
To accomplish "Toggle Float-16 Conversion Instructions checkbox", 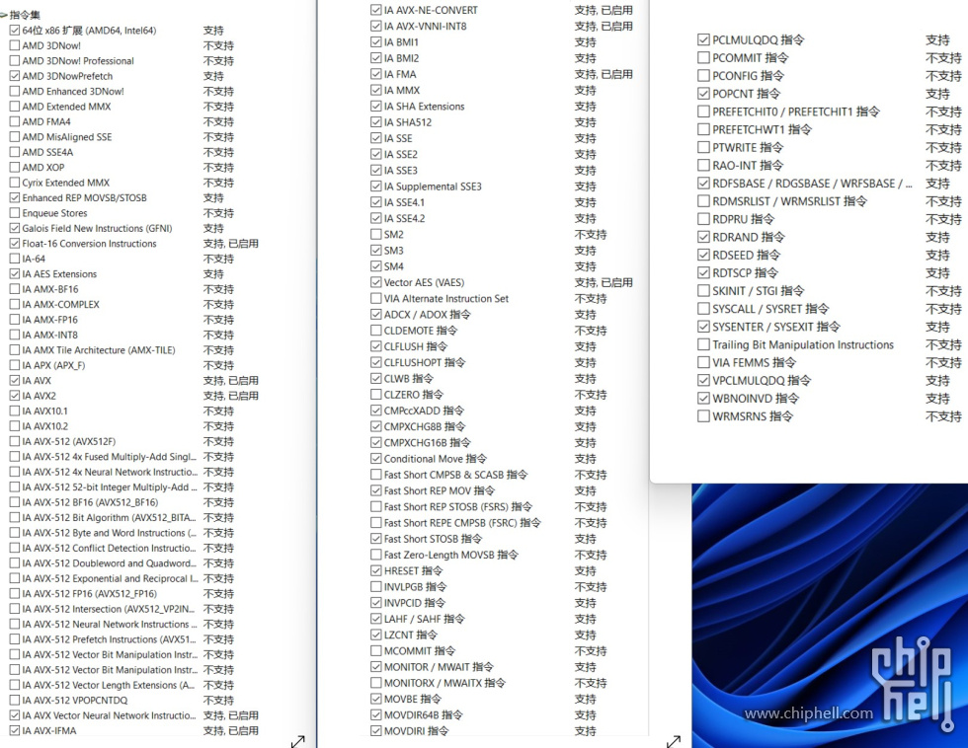I will 15,244.
